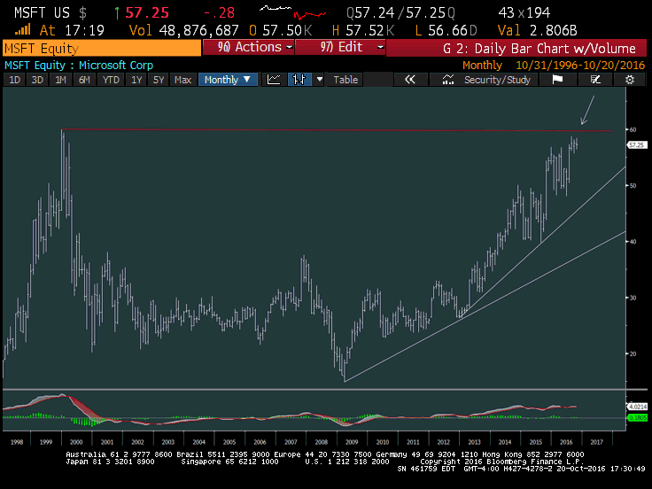Click the bid/ask quote 57.24/57.25

point(400,12)
